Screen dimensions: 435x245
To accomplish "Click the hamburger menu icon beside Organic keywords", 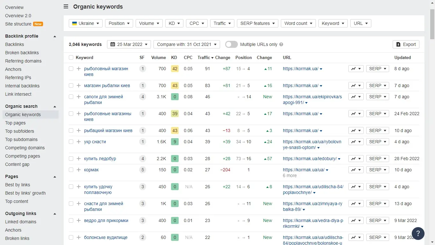I will click(66, 7).
